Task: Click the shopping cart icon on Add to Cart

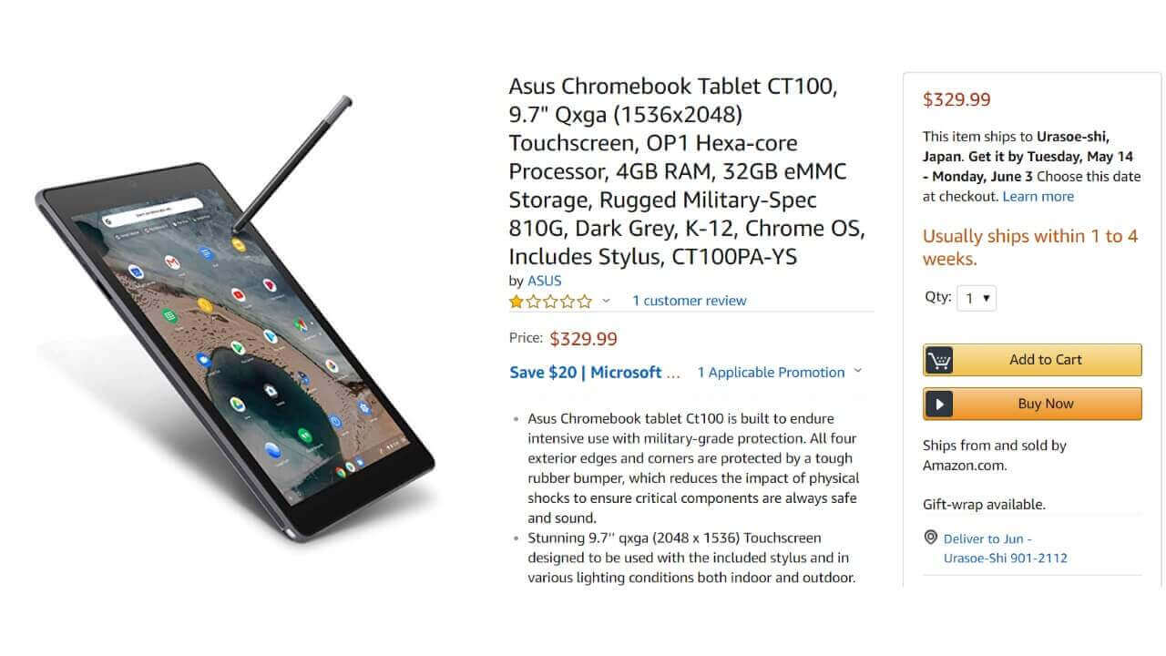Action: pos(939,360)
